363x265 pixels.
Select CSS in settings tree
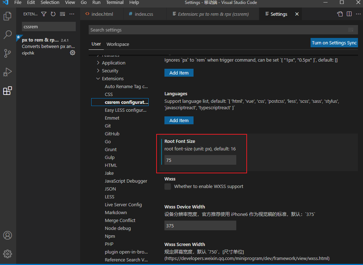(109, 95)
